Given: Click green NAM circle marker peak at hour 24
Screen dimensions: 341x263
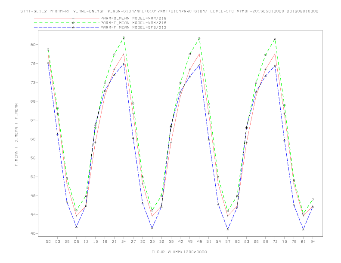Looking at the screenshot, I should pos(124,38).
